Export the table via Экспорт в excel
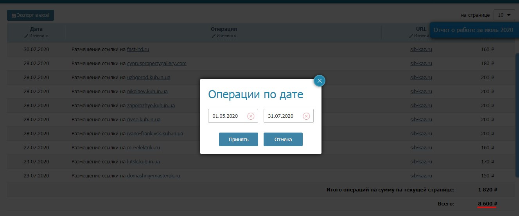The width and height of the screenshot is (519, 216). 31,15
